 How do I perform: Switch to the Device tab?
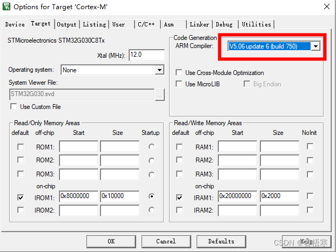click(15, 24)
